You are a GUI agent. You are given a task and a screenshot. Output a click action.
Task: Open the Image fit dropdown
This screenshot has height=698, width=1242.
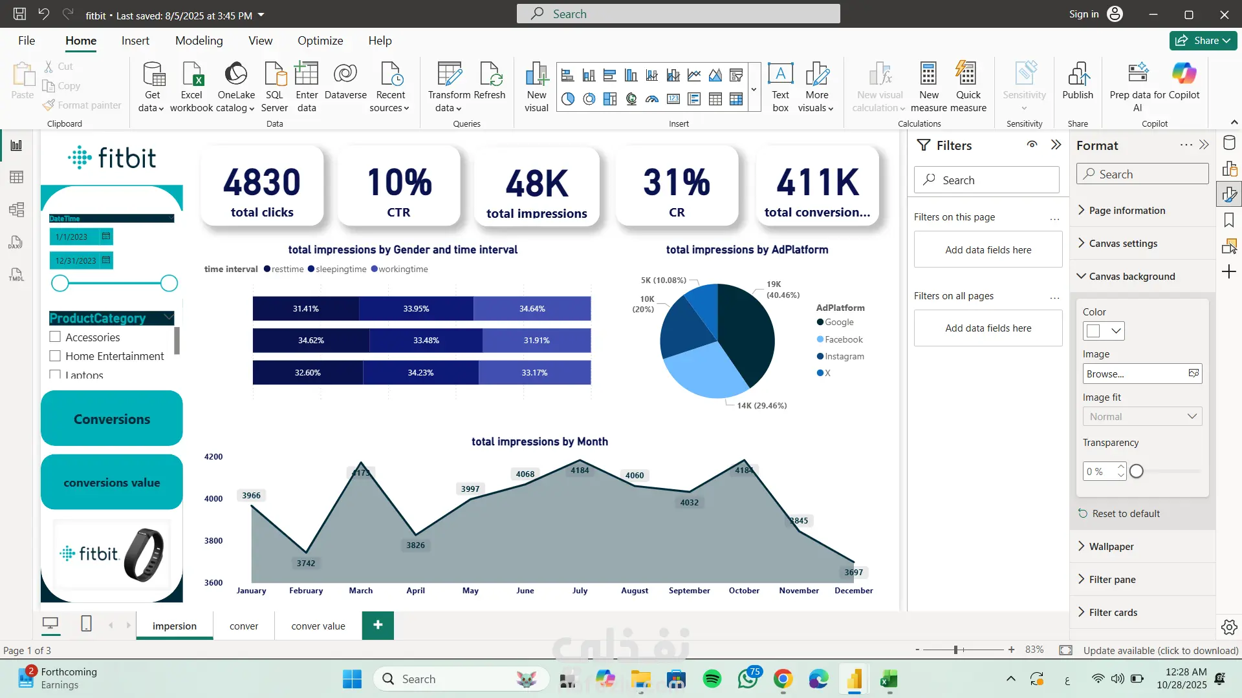click(x=1142, y=416)
